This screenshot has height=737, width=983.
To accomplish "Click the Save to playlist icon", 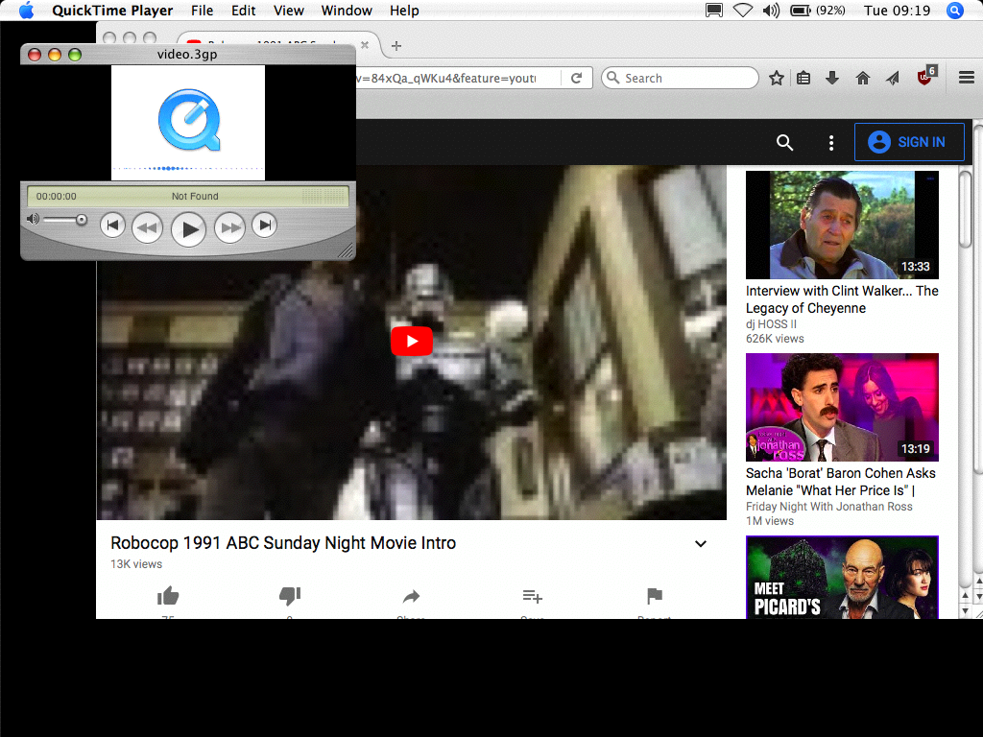I will (532, 596).
